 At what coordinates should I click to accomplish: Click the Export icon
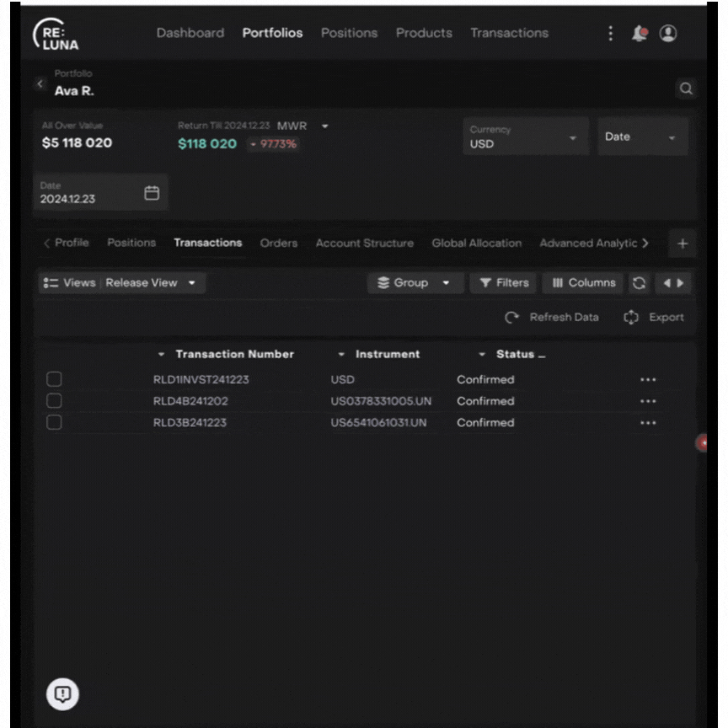pos(631,318)
